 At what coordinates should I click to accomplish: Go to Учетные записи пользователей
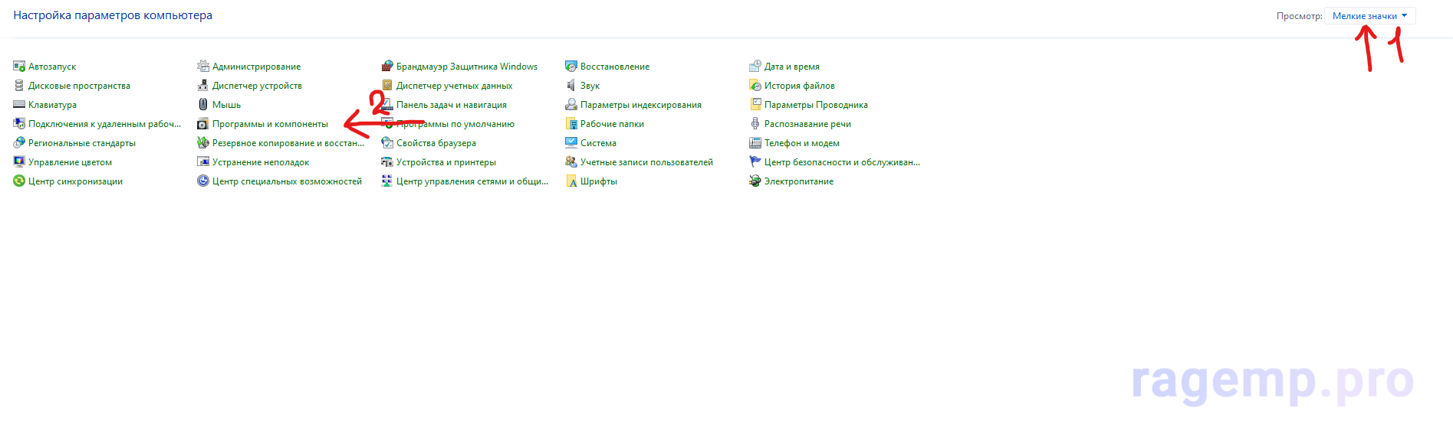(646, 162)
